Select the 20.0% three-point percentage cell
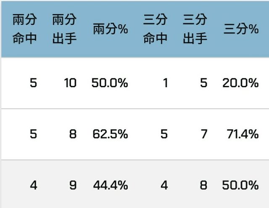The image size is (269, 208). pos(240,83)
